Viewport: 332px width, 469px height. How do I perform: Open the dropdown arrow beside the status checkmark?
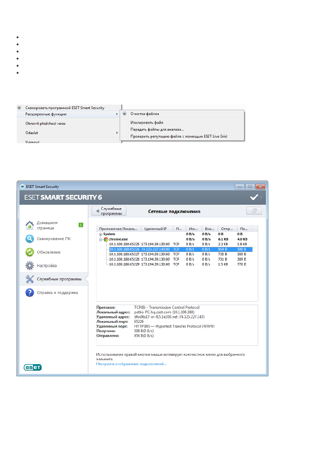tap(261, 198)
